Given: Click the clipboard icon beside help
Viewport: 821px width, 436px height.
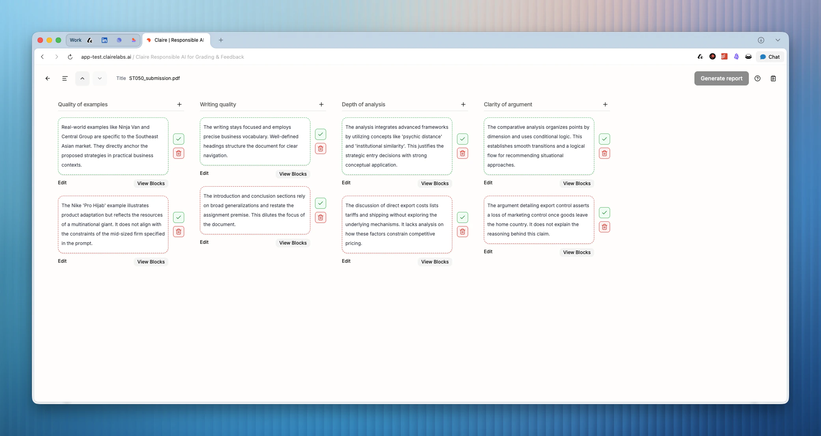Looking at the screenshot, I should (773, 78).
